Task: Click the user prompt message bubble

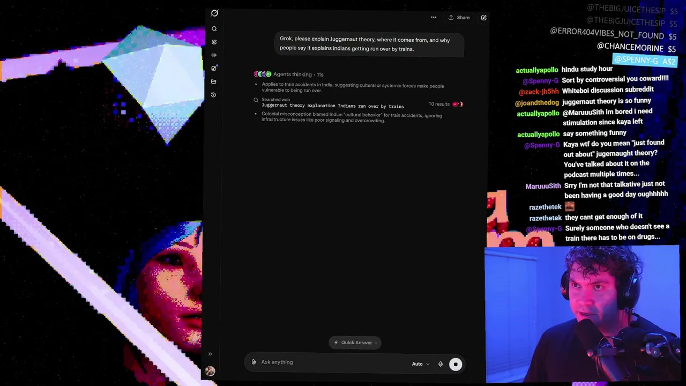Action: (369, 44)
